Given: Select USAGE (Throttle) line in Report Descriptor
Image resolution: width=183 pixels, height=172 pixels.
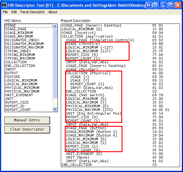Looking at the screenshot, I should tap(83, 44).
